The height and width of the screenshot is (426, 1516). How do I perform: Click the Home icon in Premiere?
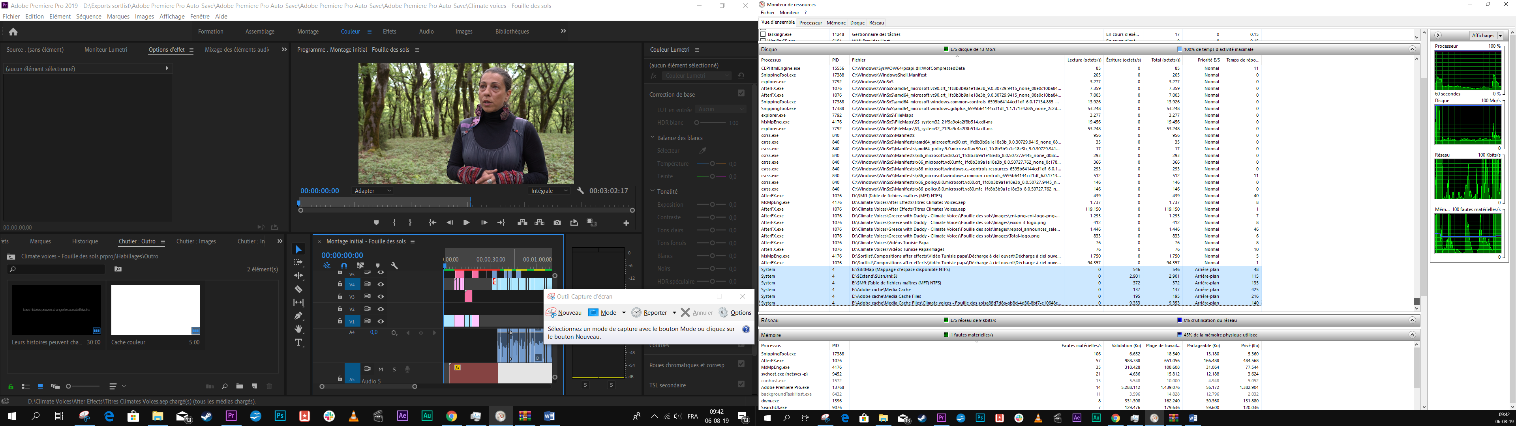[x=13, y=32]
